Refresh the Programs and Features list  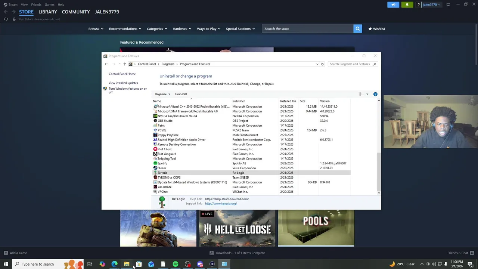tap(322, 64)
